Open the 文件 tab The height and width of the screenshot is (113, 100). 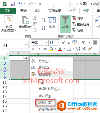point(8,11)
